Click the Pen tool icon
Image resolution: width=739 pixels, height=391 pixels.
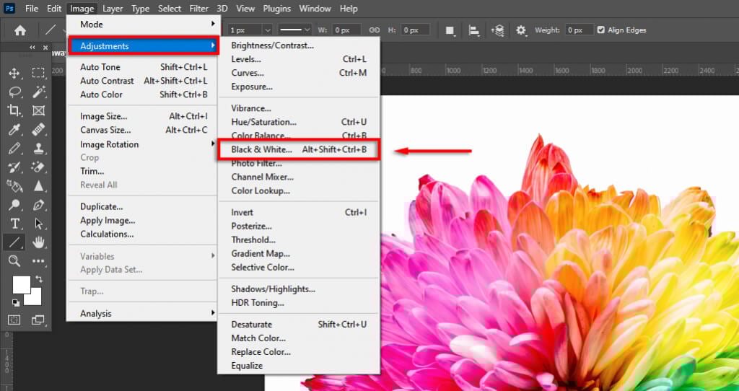(39, 205)
